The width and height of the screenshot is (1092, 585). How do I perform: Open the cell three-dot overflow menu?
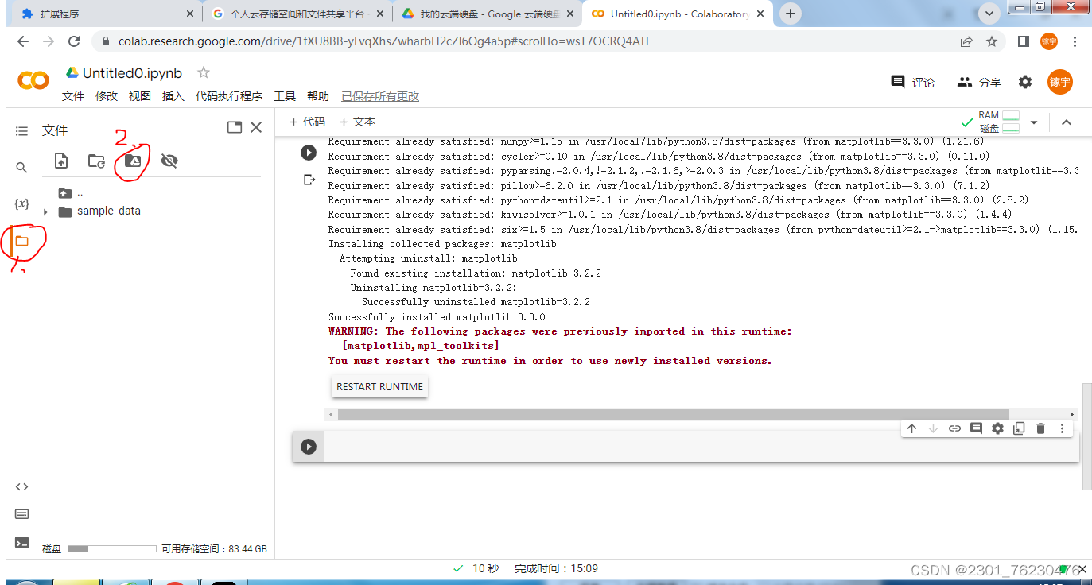(1062, 428)
